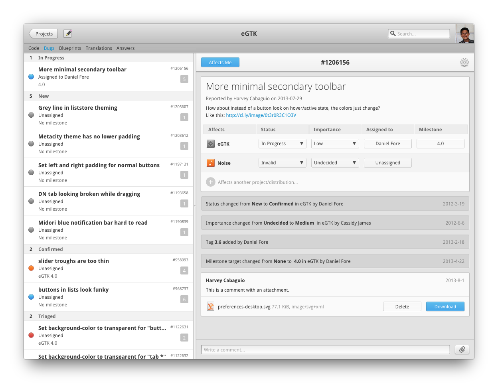
Task: Click the 'Tag 3.6 added by Daniel Fore' entry
Action: tap(335, 242)
